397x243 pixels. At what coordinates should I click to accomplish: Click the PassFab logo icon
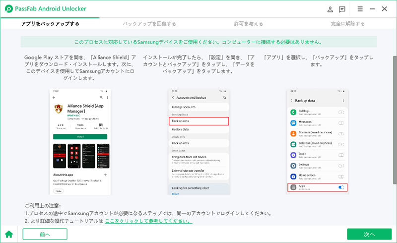click(x=9, y=9)
